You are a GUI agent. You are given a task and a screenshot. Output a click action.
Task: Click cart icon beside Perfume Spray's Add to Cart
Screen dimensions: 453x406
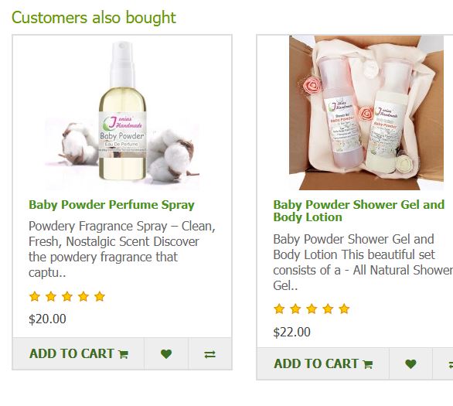point(124,354)
